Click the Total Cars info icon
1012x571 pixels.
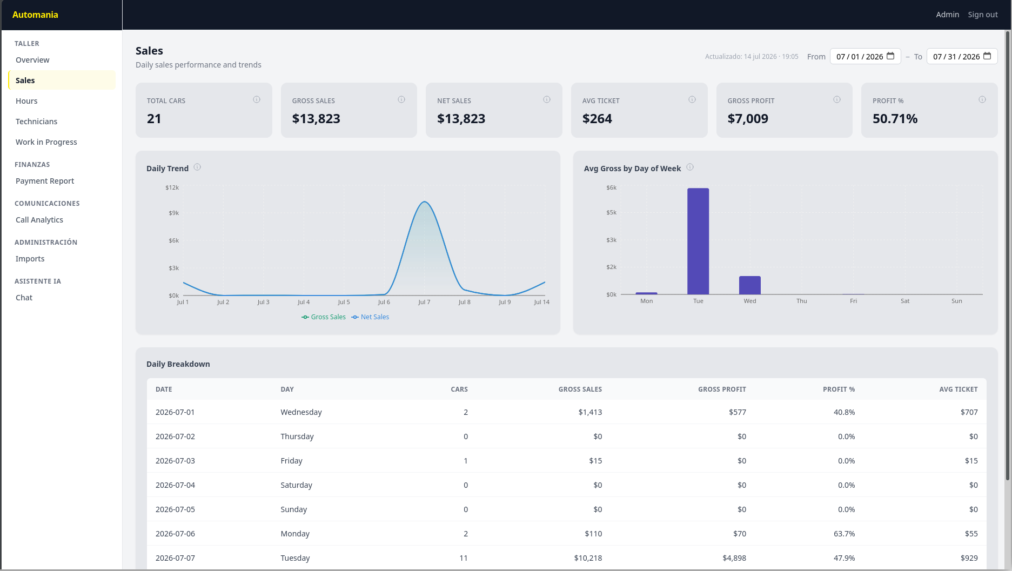pyautogui.click(x=257, y=99)
